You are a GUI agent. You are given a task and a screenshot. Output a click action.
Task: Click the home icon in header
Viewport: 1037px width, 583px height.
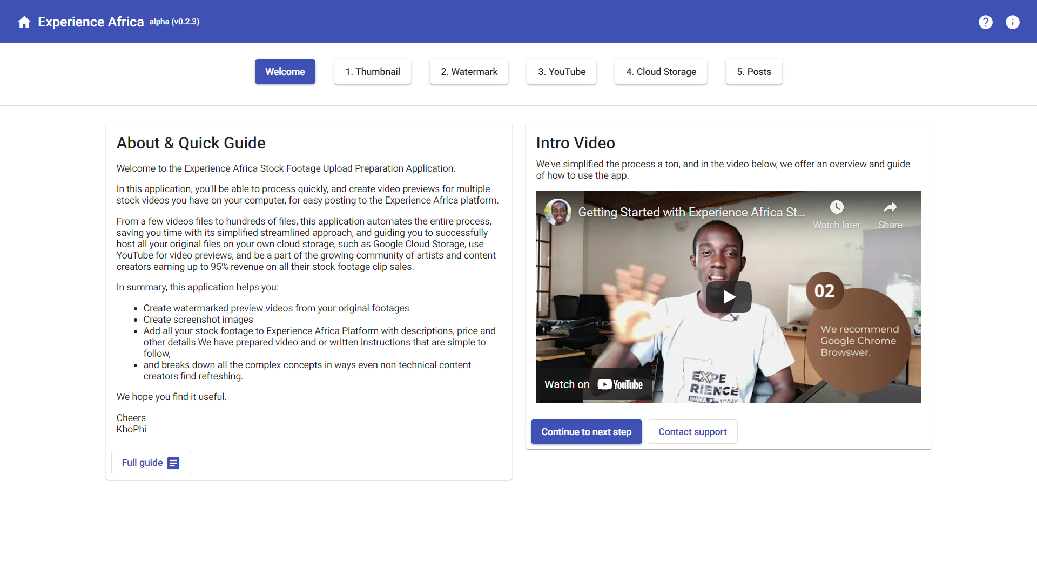24,22
